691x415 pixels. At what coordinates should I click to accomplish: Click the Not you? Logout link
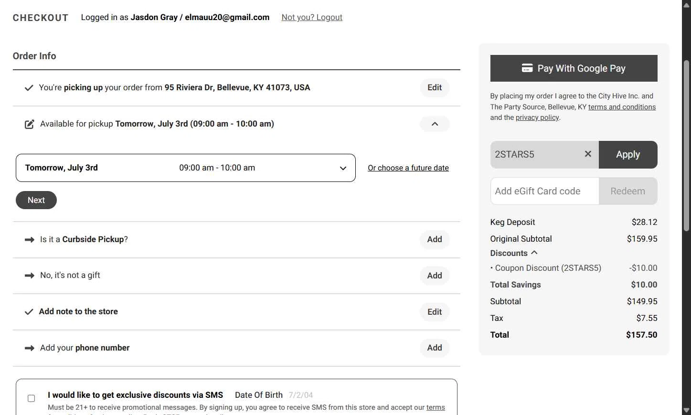312,17
